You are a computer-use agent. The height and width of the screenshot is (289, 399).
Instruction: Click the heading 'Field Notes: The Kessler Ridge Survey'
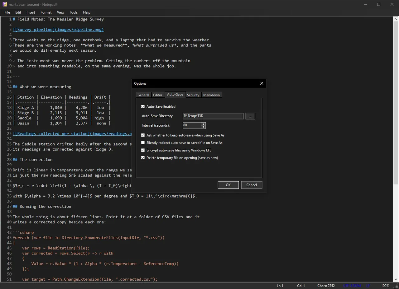pos(58,19)
